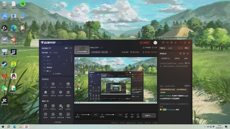Adjust the speaker volume slider
The height and width of the screenshot is (129, 230).
click(110, 115)
